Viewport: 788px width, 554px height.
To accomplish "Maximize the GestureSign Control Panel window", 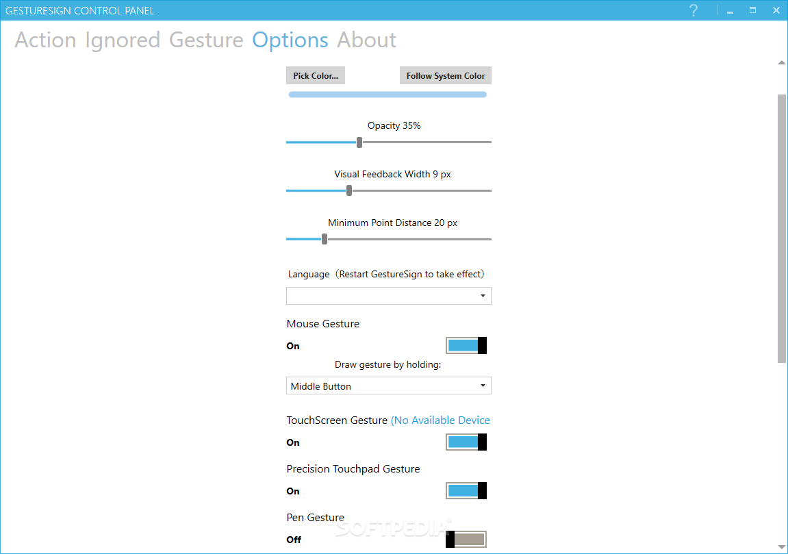I will coord(752,10).
